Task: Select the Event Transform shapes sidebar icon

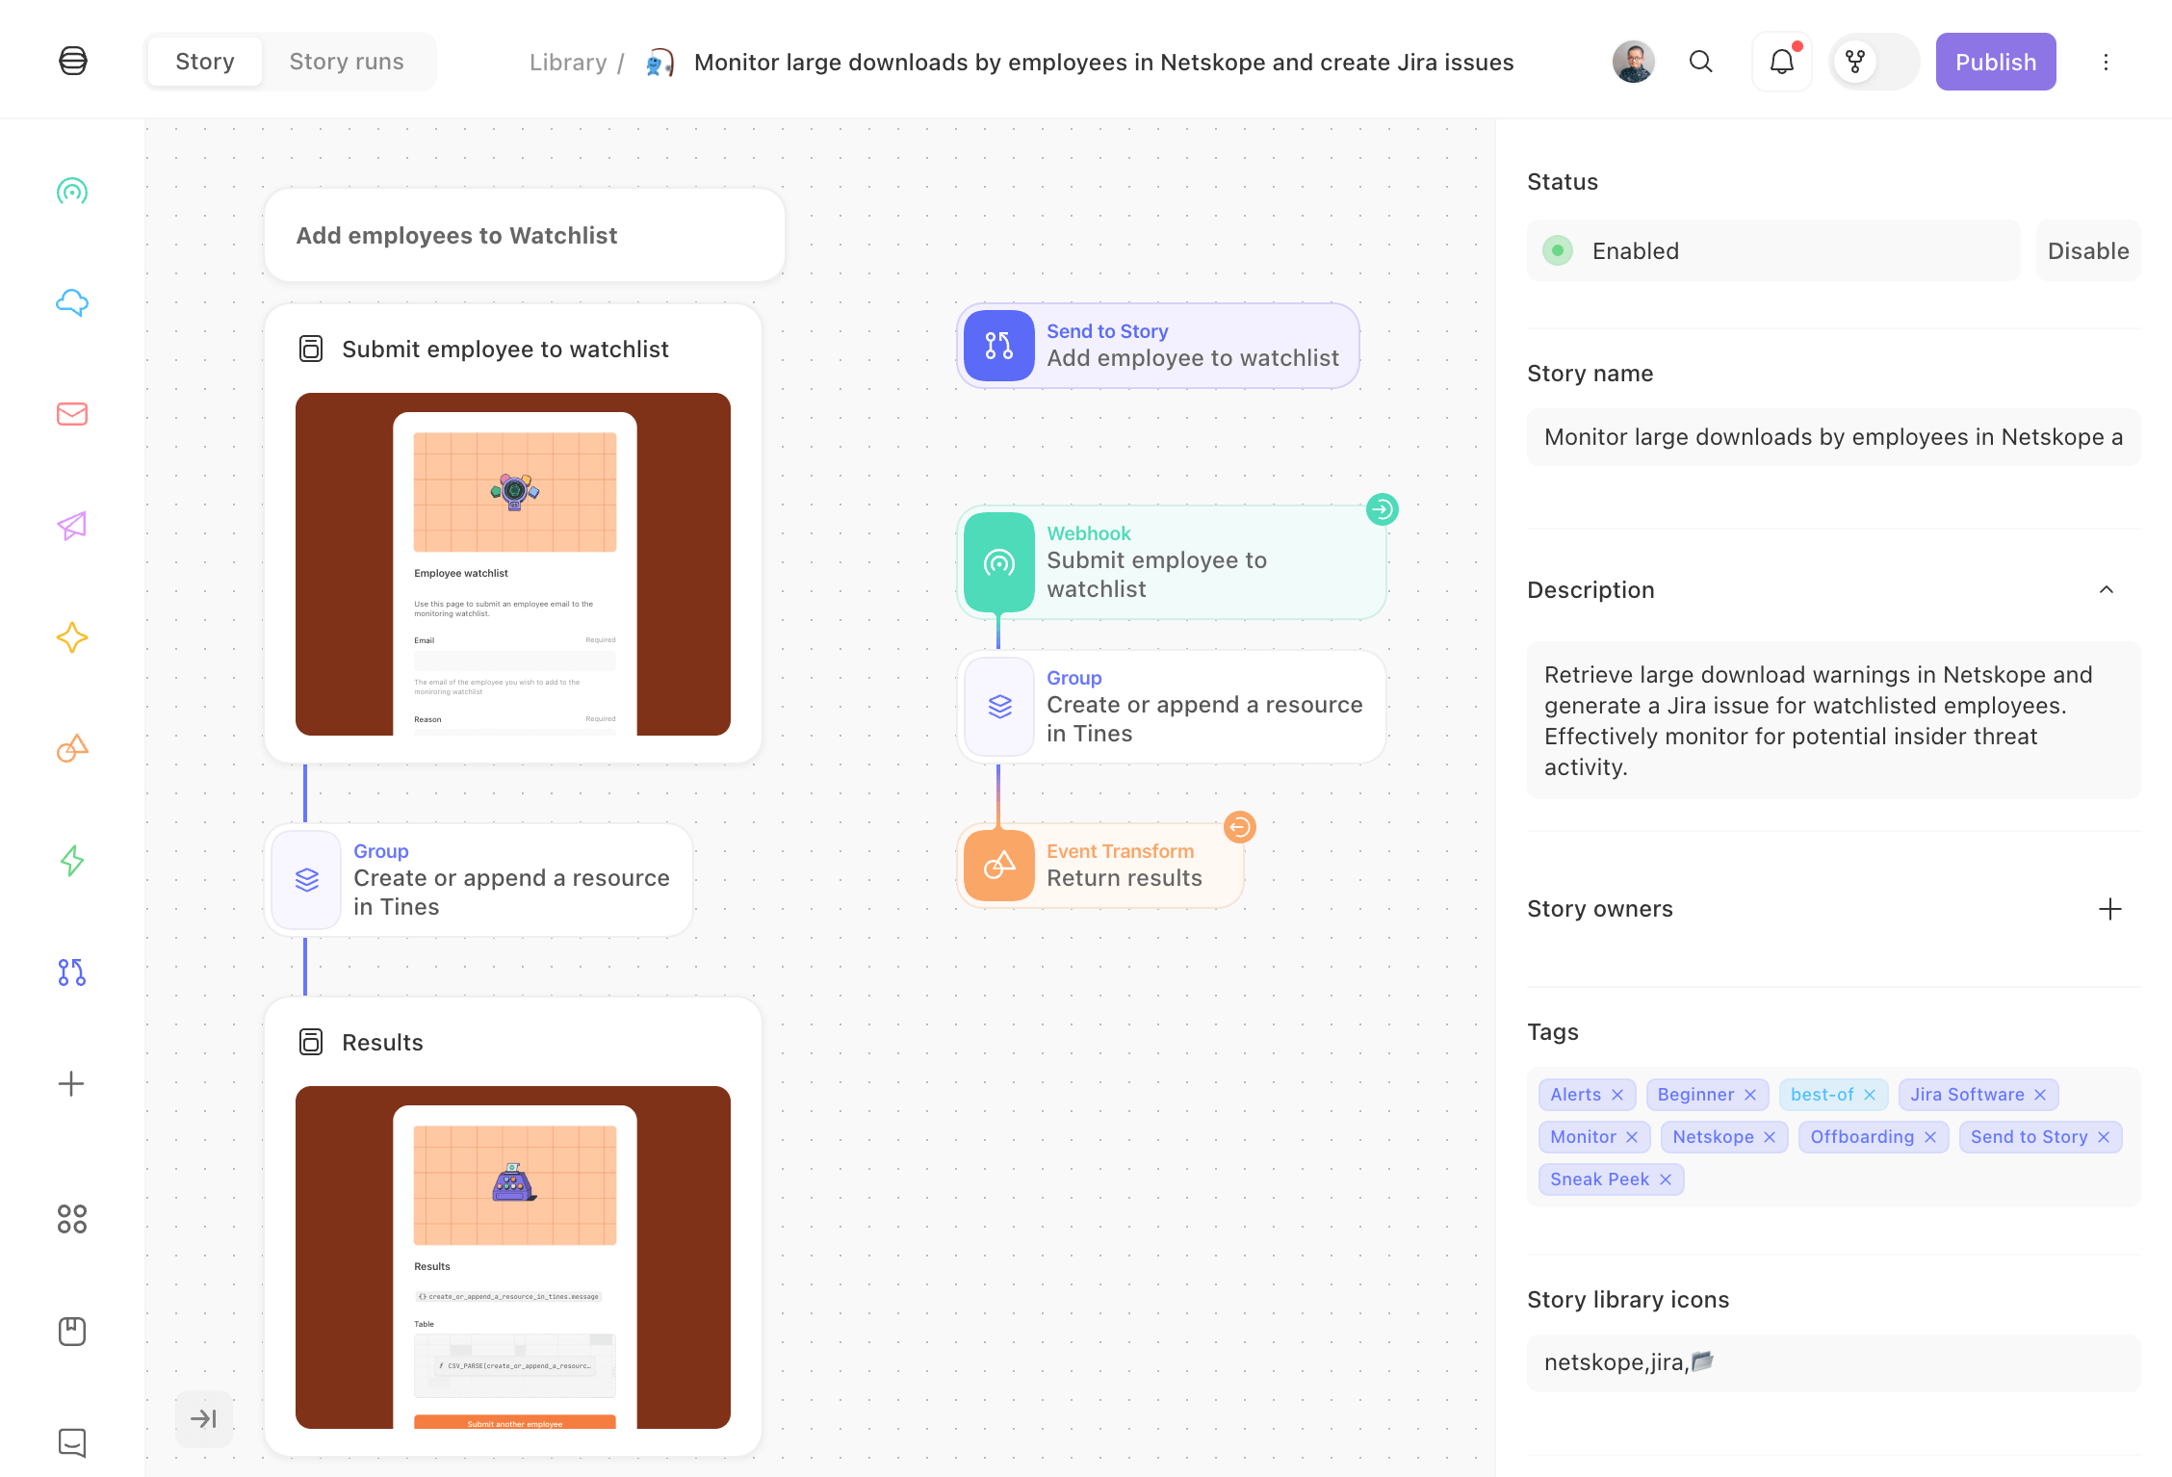Action: [x=72, y=748]
